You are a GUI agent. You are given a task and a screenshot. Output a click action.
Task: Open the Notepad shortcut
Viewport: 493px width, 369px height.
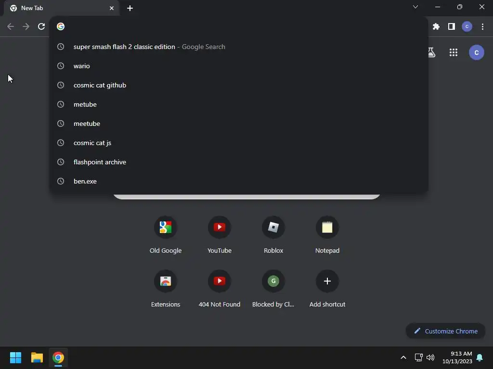(327, 234)
